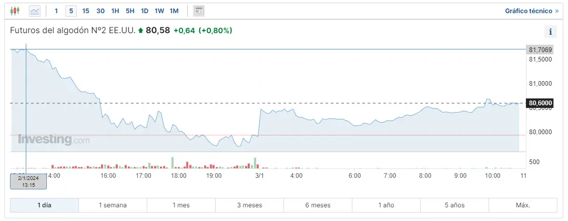This screenshot has width=568, height=221.
Task: Switch to 30 minute interval
Action: tap(100, 11)
